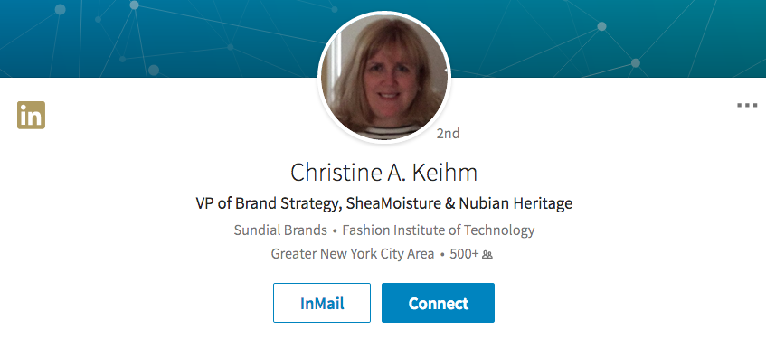
Task: Click the 2nd degree connection badge
Action: pyautogui.click(x=448, y=133)
